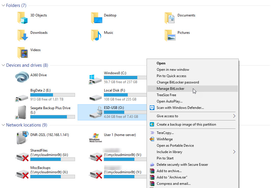Click the Seagate Backup Plus Drive icon
The height and width of the screenshot is (188, 272).
22,112
